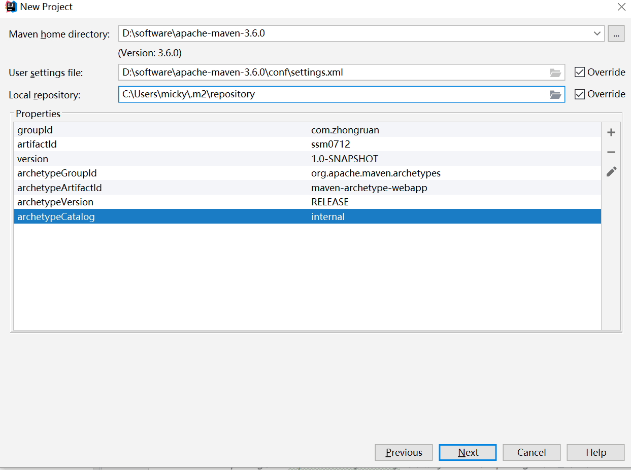Click the RELEASE value cell

(x=330, y=202)
